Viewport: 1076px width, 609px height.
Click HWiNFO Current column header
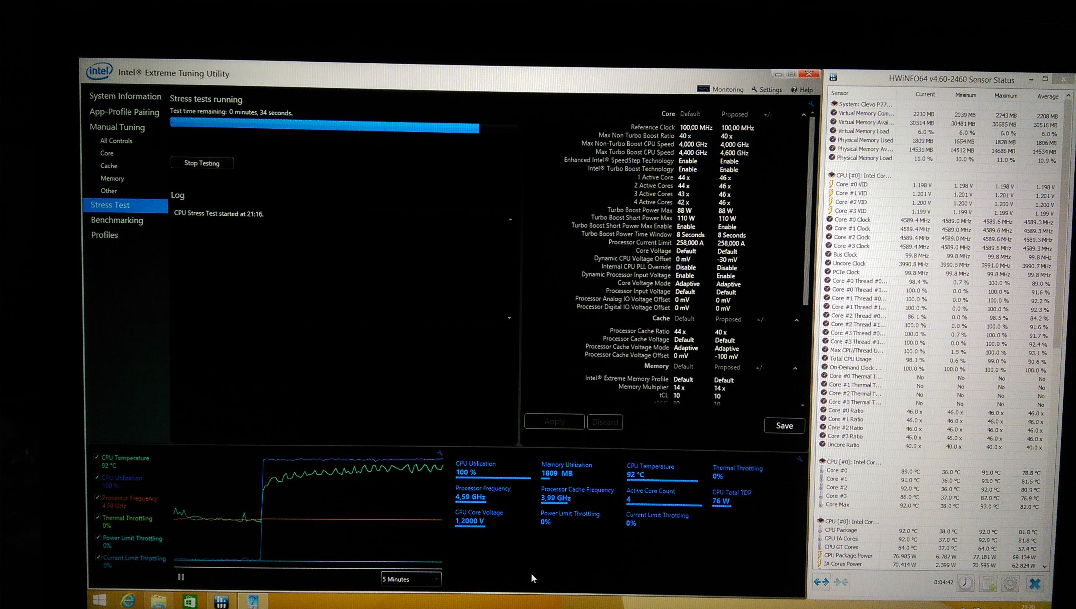tap(925, 94)
